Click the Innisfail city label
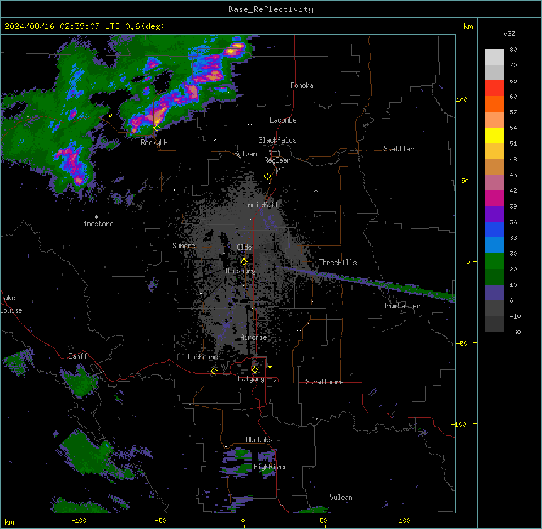Viewport: 542px width, 529px height. point(261,205)
